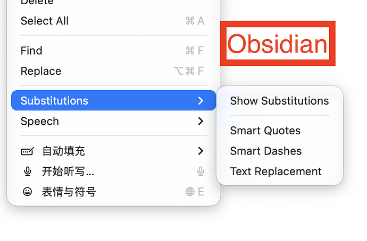The height and width of the screenshot is (241, 367).
Task: Click the smiley face emoji icon
Action: [27, 192]
